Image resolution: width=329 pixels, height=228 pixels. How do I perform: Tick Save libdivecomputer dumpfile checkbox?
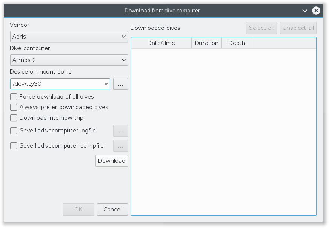14,146
